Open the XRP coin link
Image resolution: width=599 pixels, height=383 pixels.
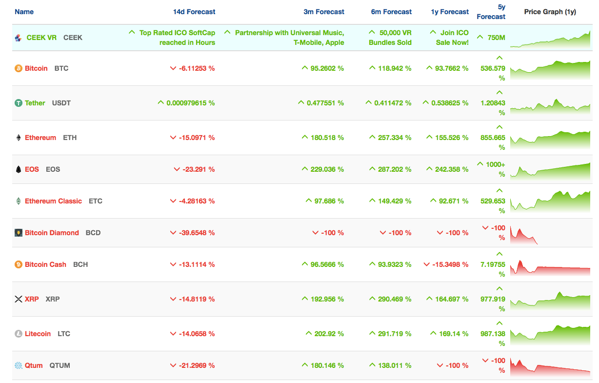[32, 299]
